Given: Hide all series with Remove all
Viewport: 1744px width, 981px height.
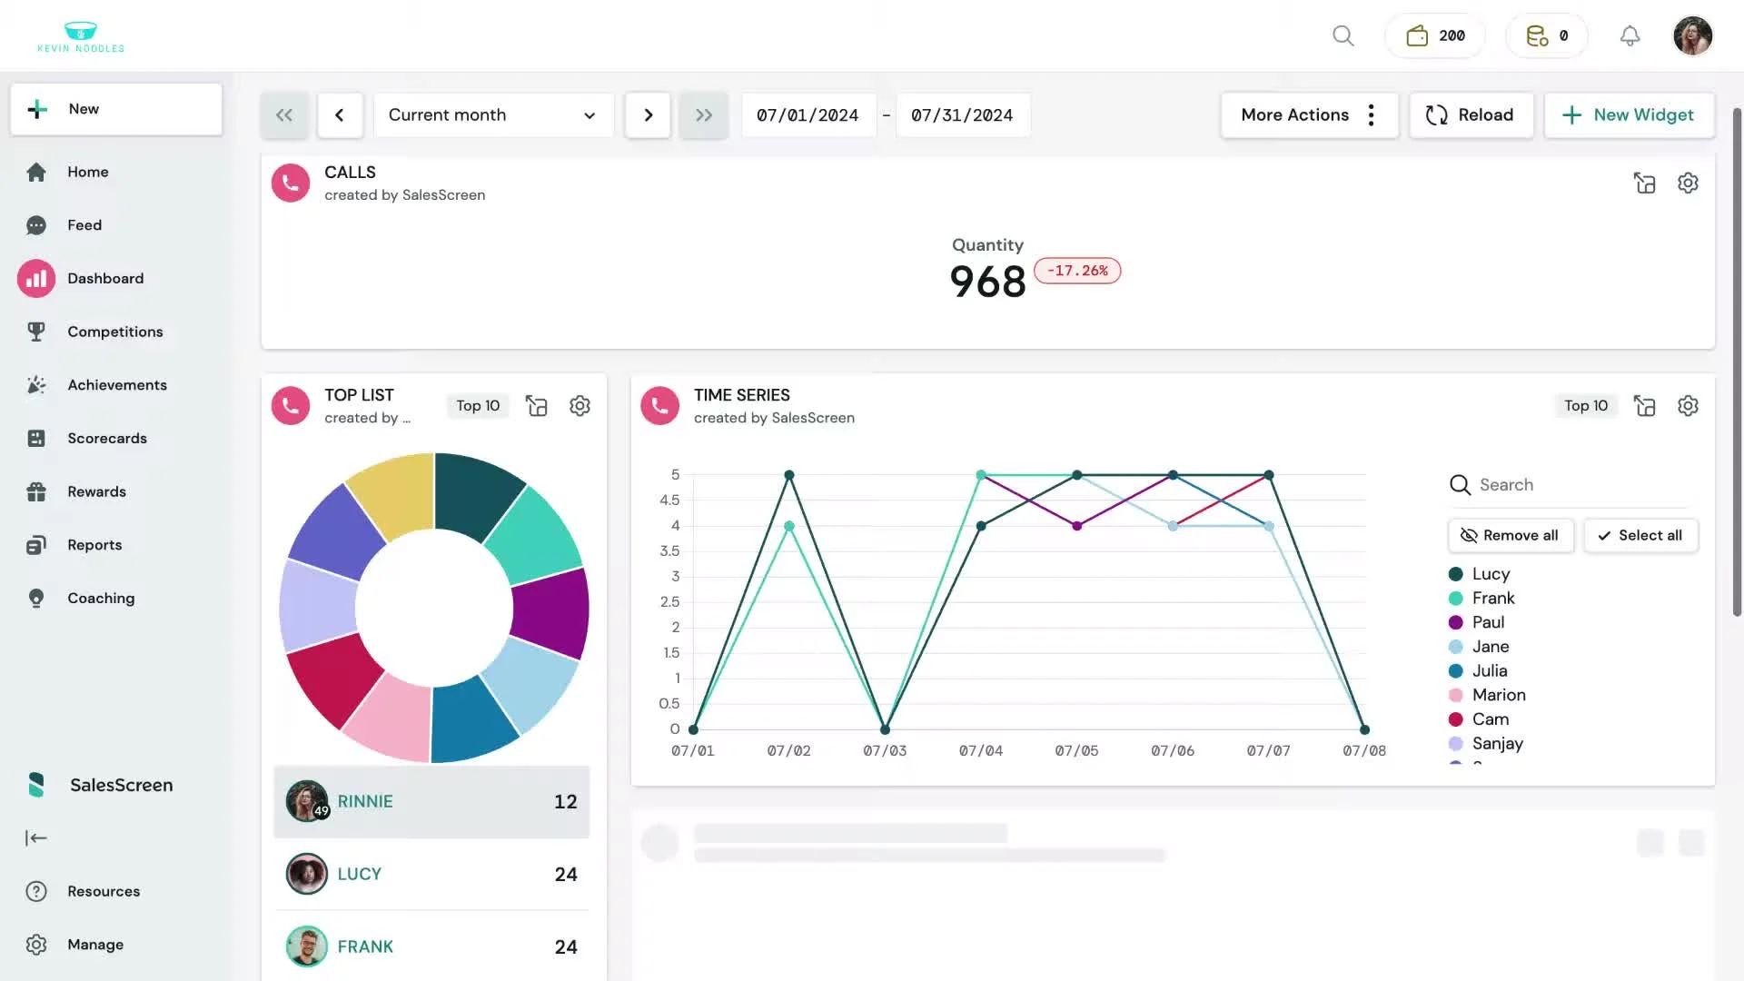Looking at the screenshot, I should tap(1510, 535).
